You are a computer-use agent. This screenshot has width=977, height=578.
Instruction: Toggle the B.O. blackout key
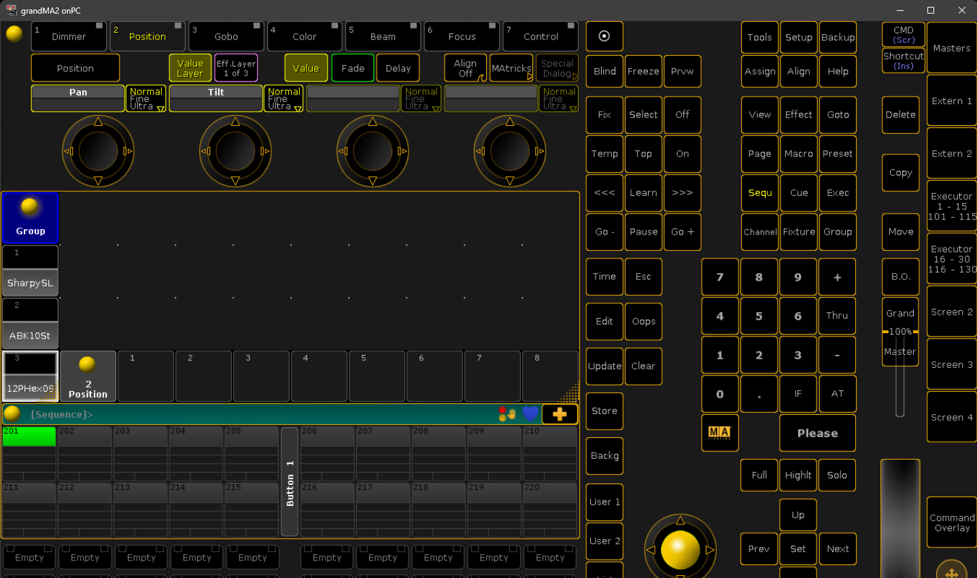[901, 276]
